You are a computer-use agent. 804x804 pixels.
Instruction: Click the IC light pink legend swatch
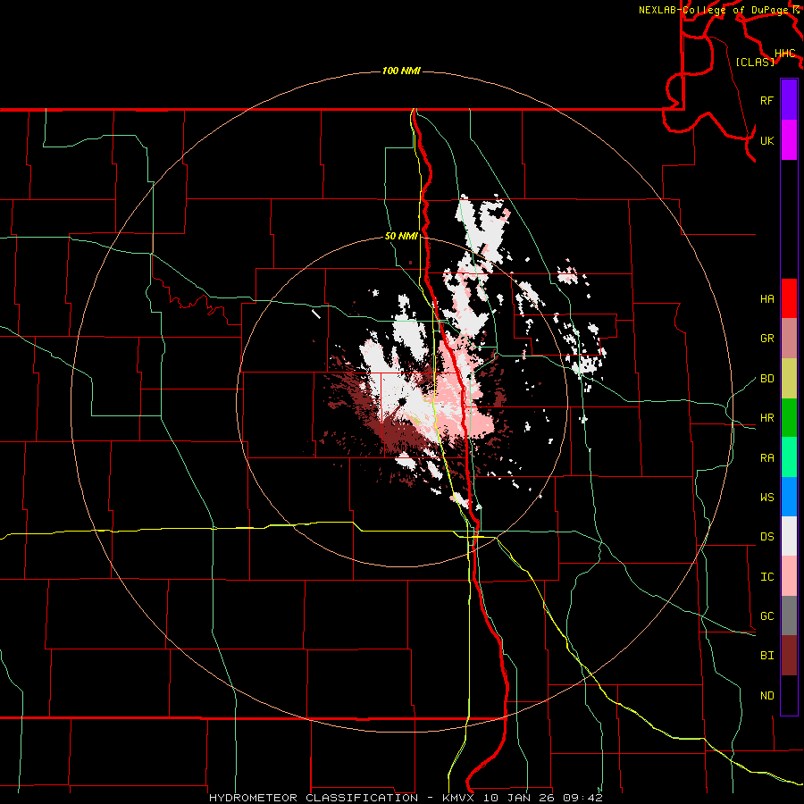789,576
